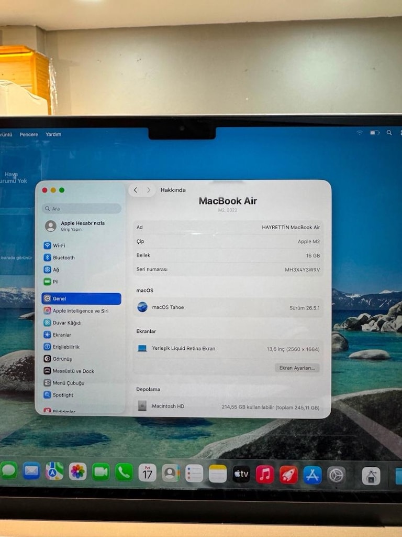This screenshot has width=402, height=537.
Task: Open Spotlight search in the menu bar
Action: [x=389, y=133]
